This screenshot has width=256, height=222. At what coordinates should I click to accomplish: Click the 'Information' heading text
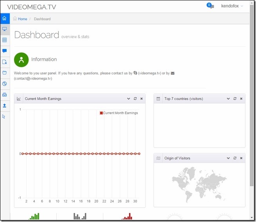click(x=44, y=59)
